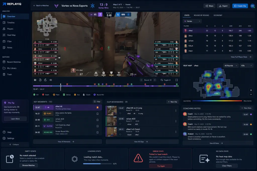
Task: Open Recent Matches list
Action: pyautogui.click(x=15, y=62)
